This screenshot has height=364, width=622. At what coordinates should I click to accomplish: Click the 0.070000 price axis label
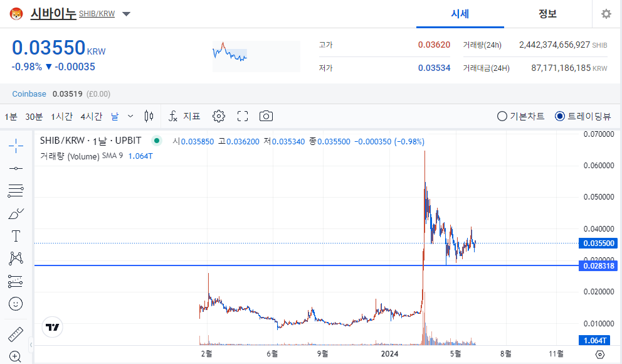[x=599, y=134]
